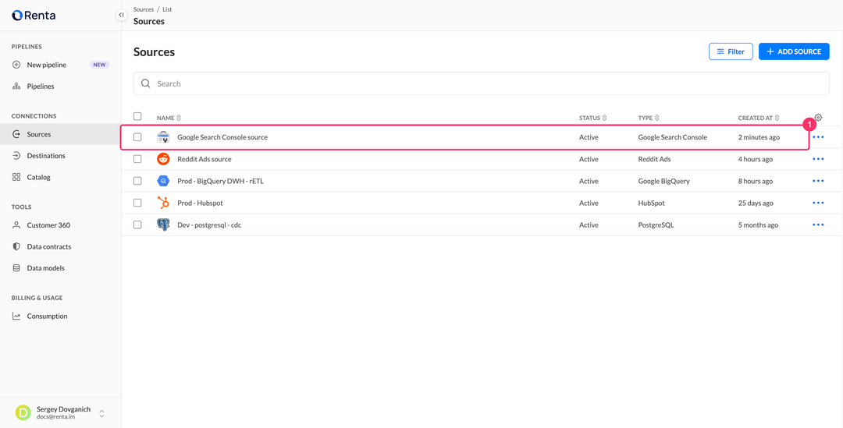
Task: Click the Sources arrow icon in sidebar
Action: click(16, 134)
